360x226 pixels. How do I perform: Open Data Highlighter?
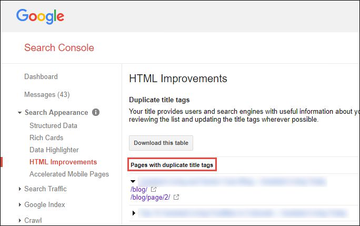coord(54,150)
